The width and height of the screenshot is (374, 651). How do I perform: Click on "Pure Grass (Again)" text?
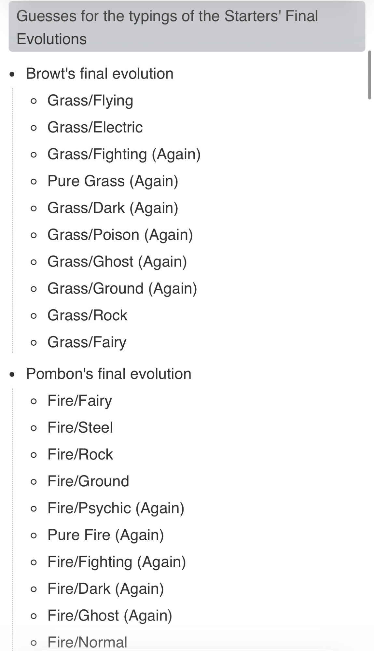pyautogui.click(x=113, y=181)
